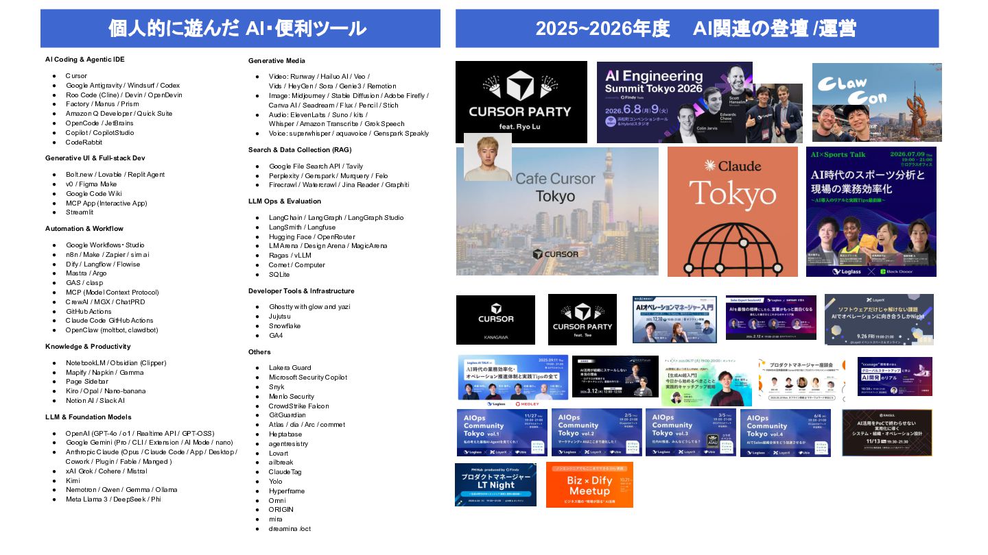The width and height of the screenshot is (988, 555).
Task: Click the 'Meta Llama 3 / DeepSeek / Phi' row
Action: pos(113,500)
